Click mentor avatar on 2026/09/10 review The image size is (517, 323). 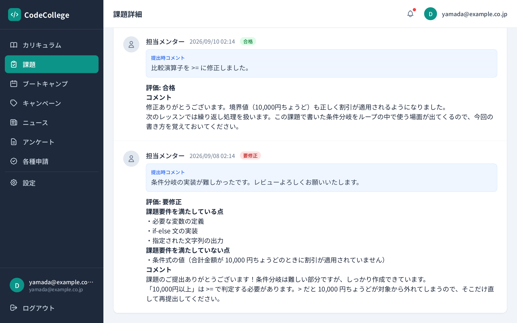(x=131, y=44)
